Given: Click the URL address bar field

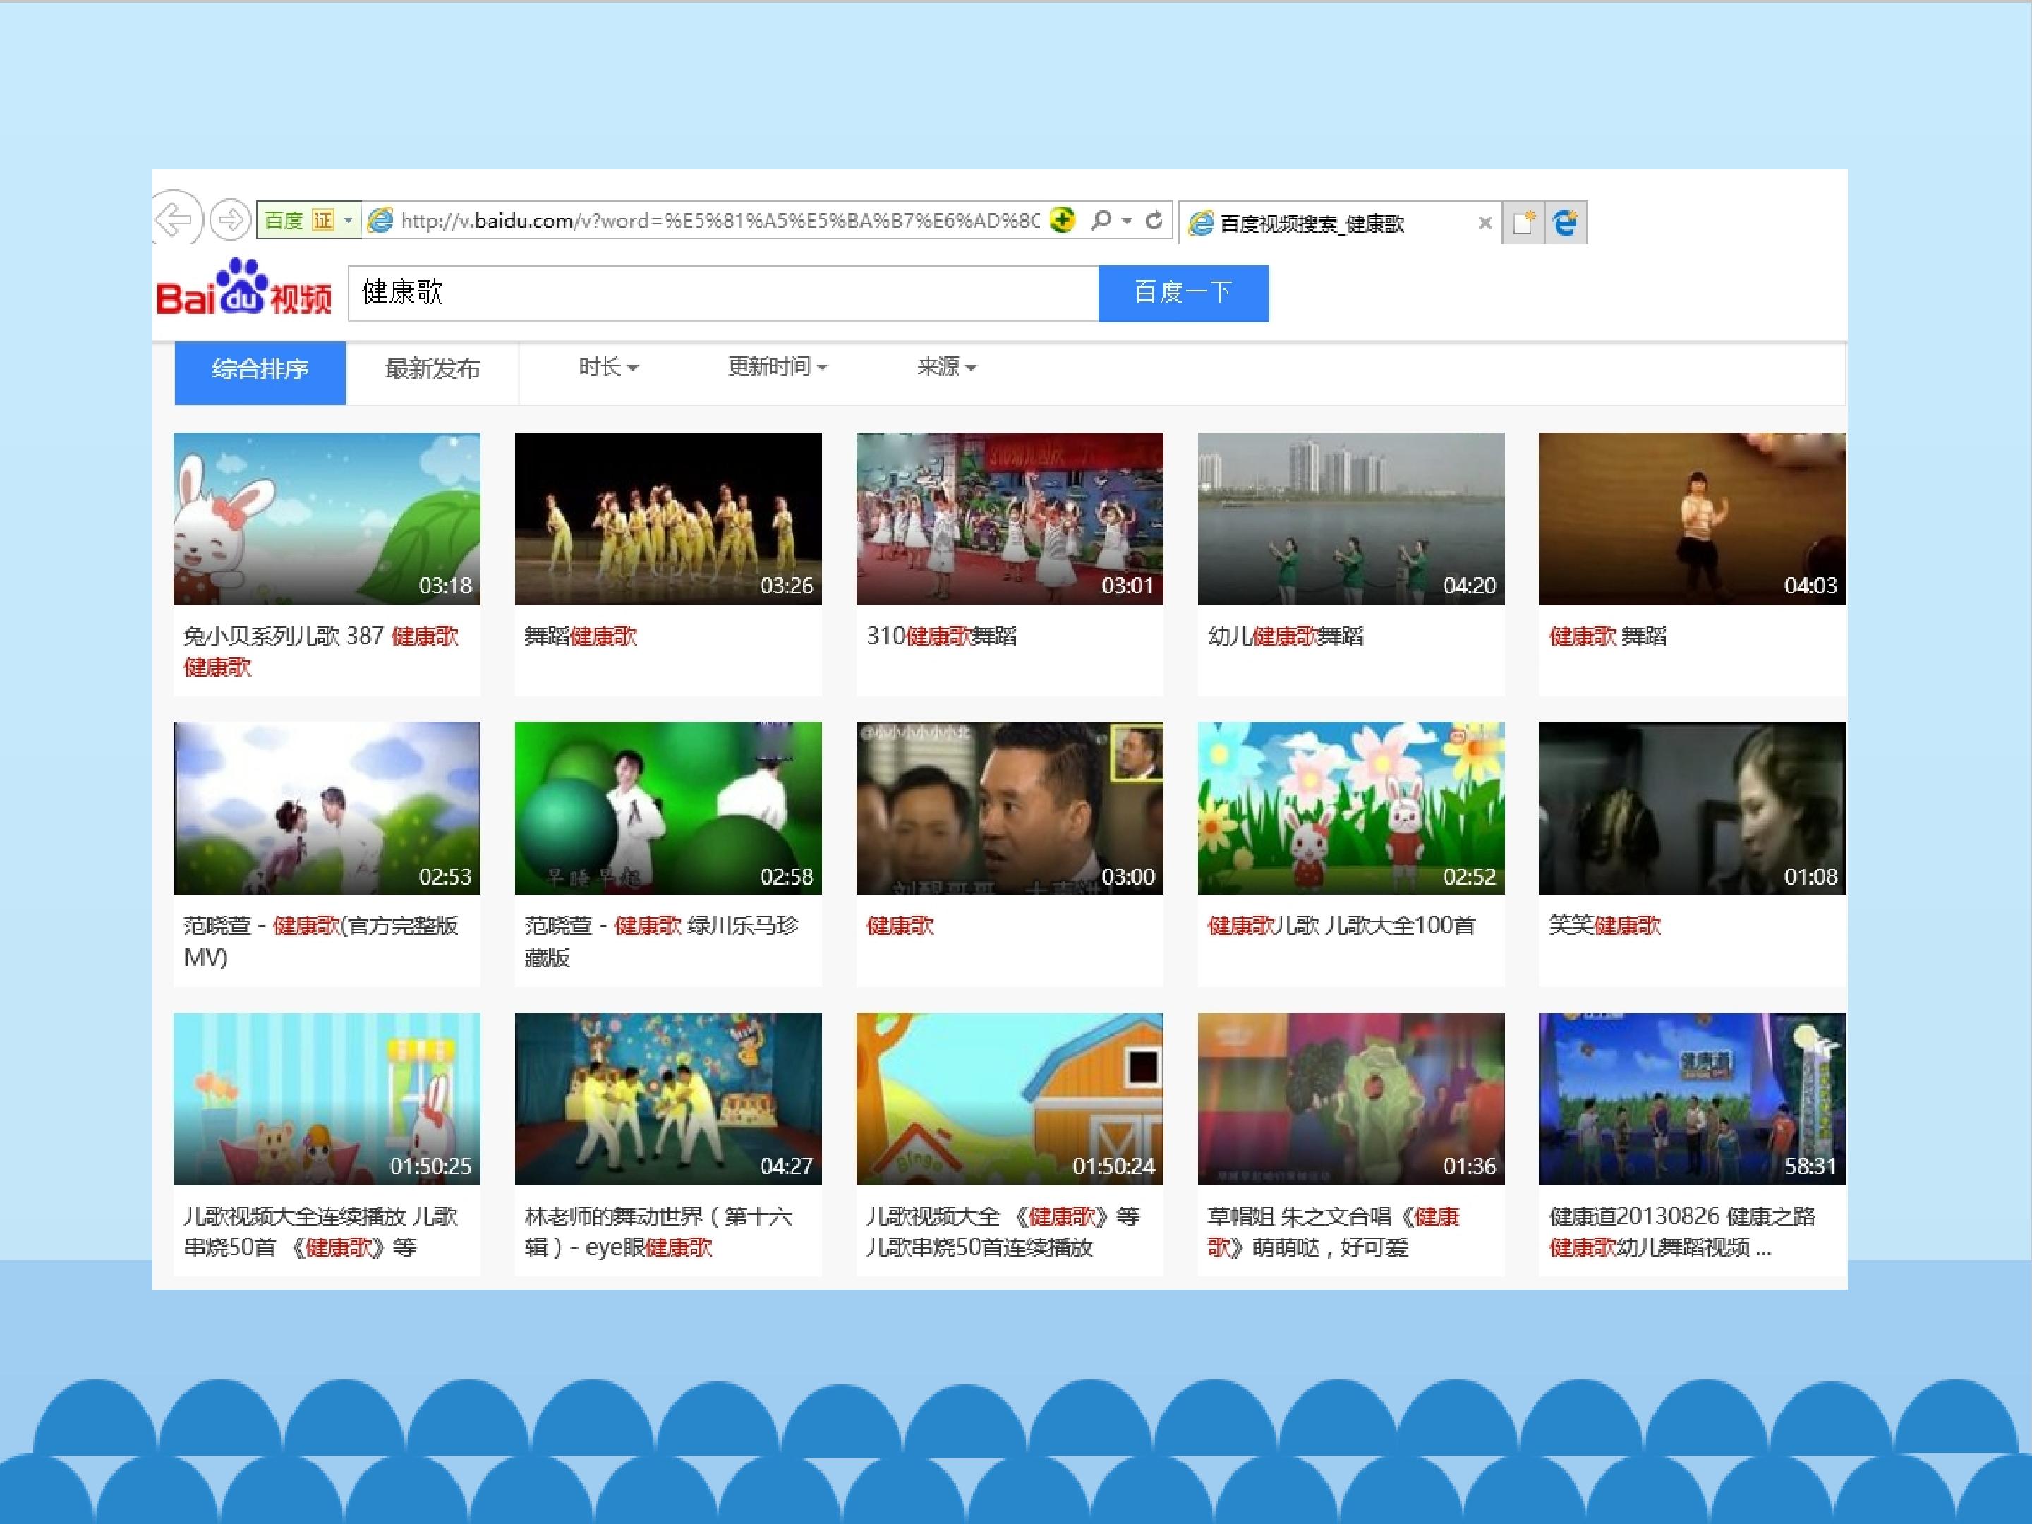Looking at the screenshot, I should [719, 220].
